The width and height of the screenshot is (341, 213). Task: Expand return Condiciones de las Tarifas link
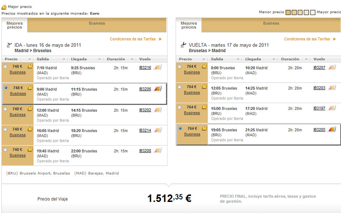(334, 39)
